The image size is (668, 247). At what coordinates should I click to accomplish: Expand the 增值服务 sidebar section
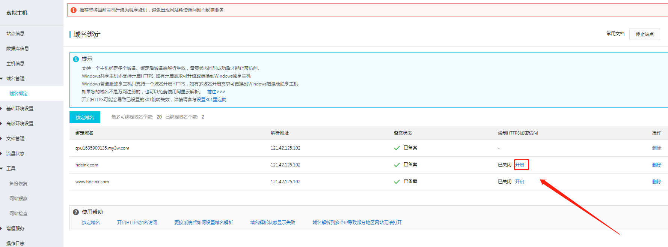click(x=2, y=229)
